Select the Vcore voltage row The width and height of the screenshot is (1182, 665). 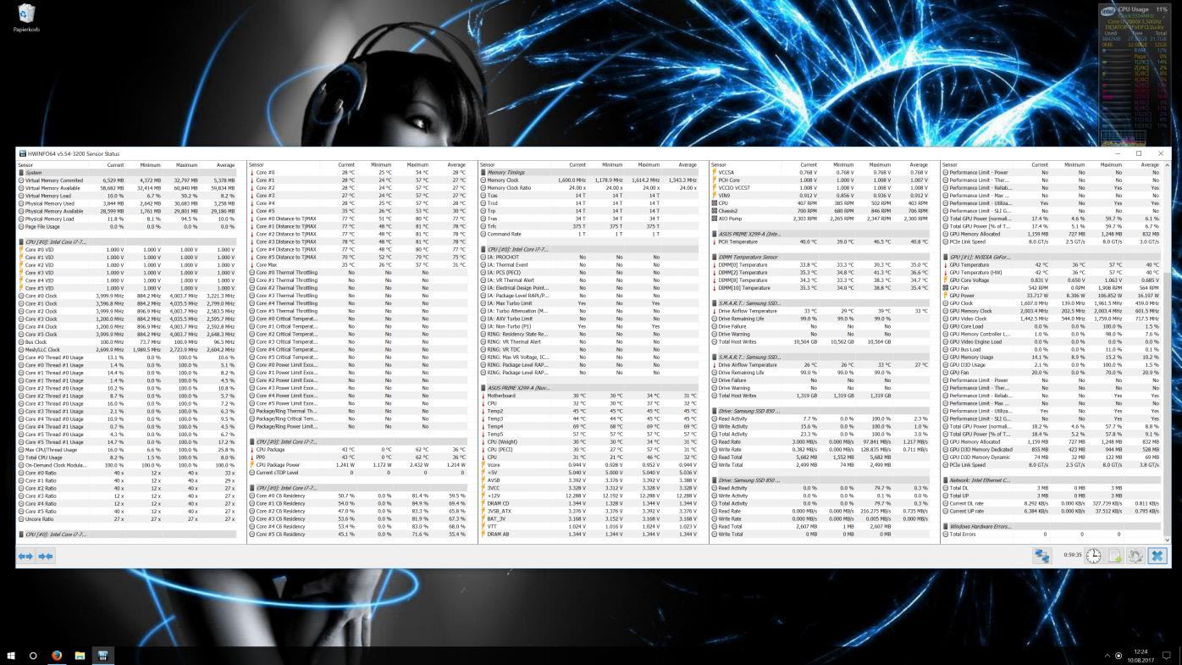[x=588, y=465]
